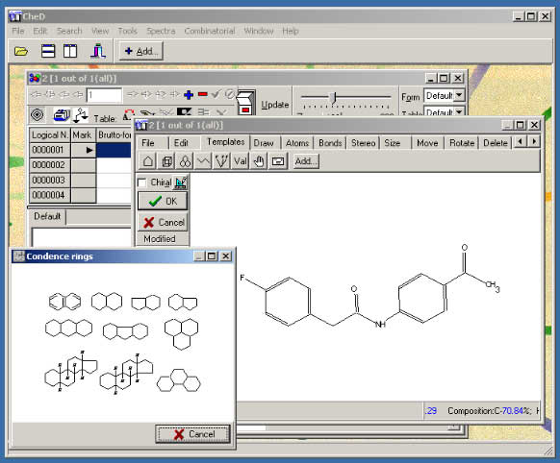The height and width of the screenshot is (463, 560).
Task: Switch to the Bonds tab
Action: click(x=330, y=143)
